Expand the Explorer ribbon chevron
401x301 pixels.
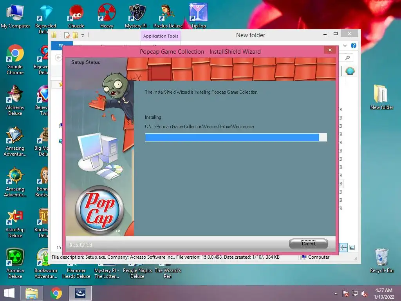click(345, 45)
